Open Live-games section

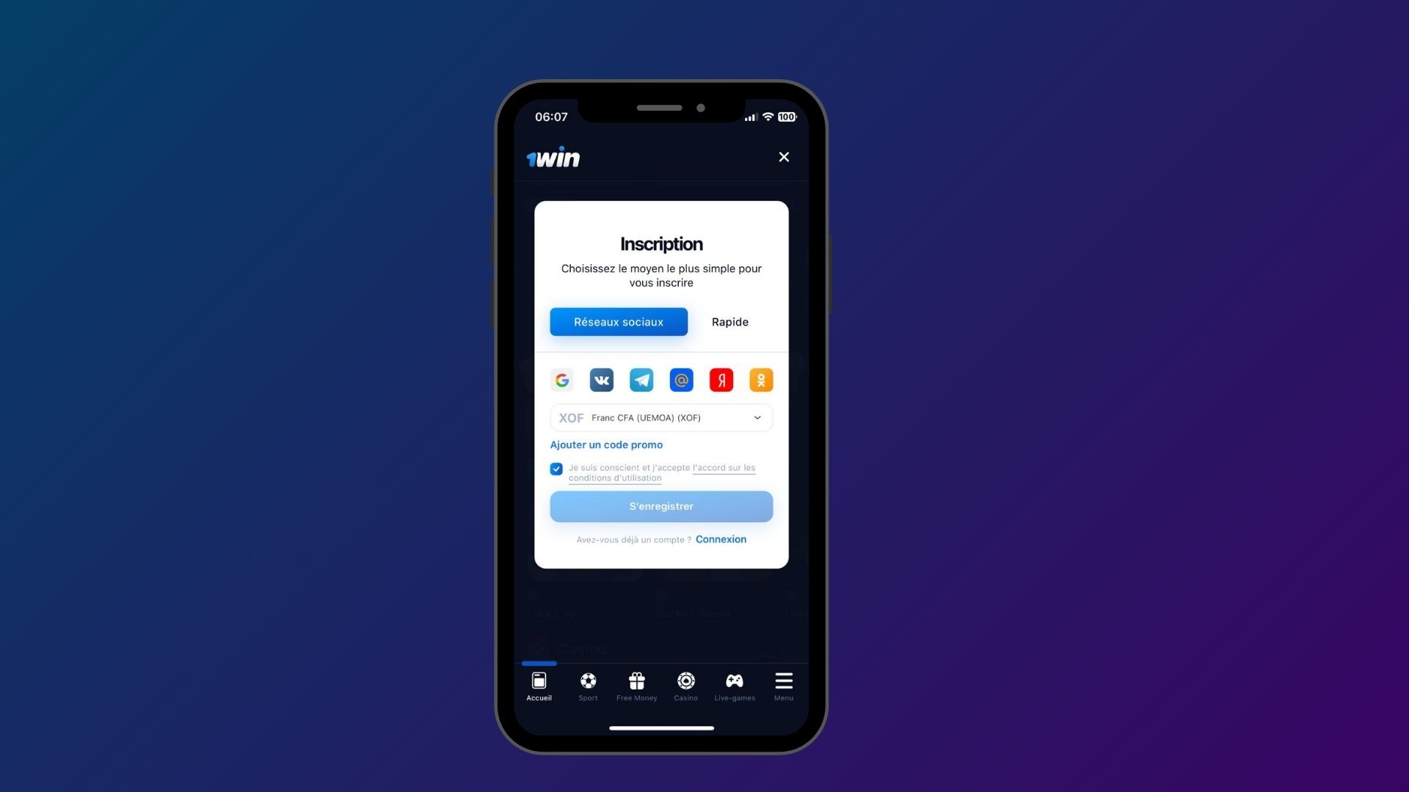pyautogui.click(x=735, y=685)
